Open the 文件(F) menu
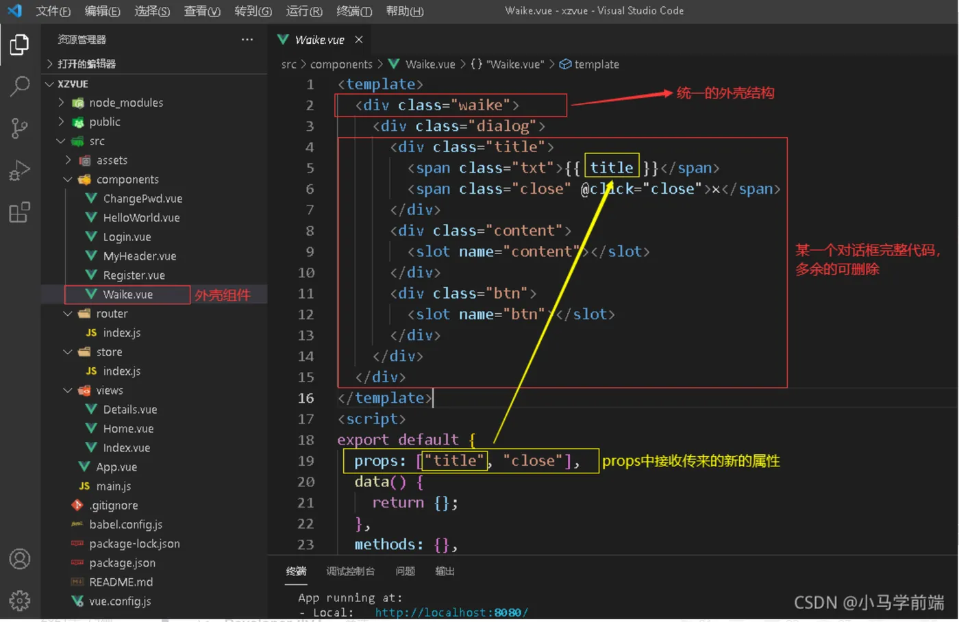The width and height of the screenshot is (959, 622). (53, 11)
